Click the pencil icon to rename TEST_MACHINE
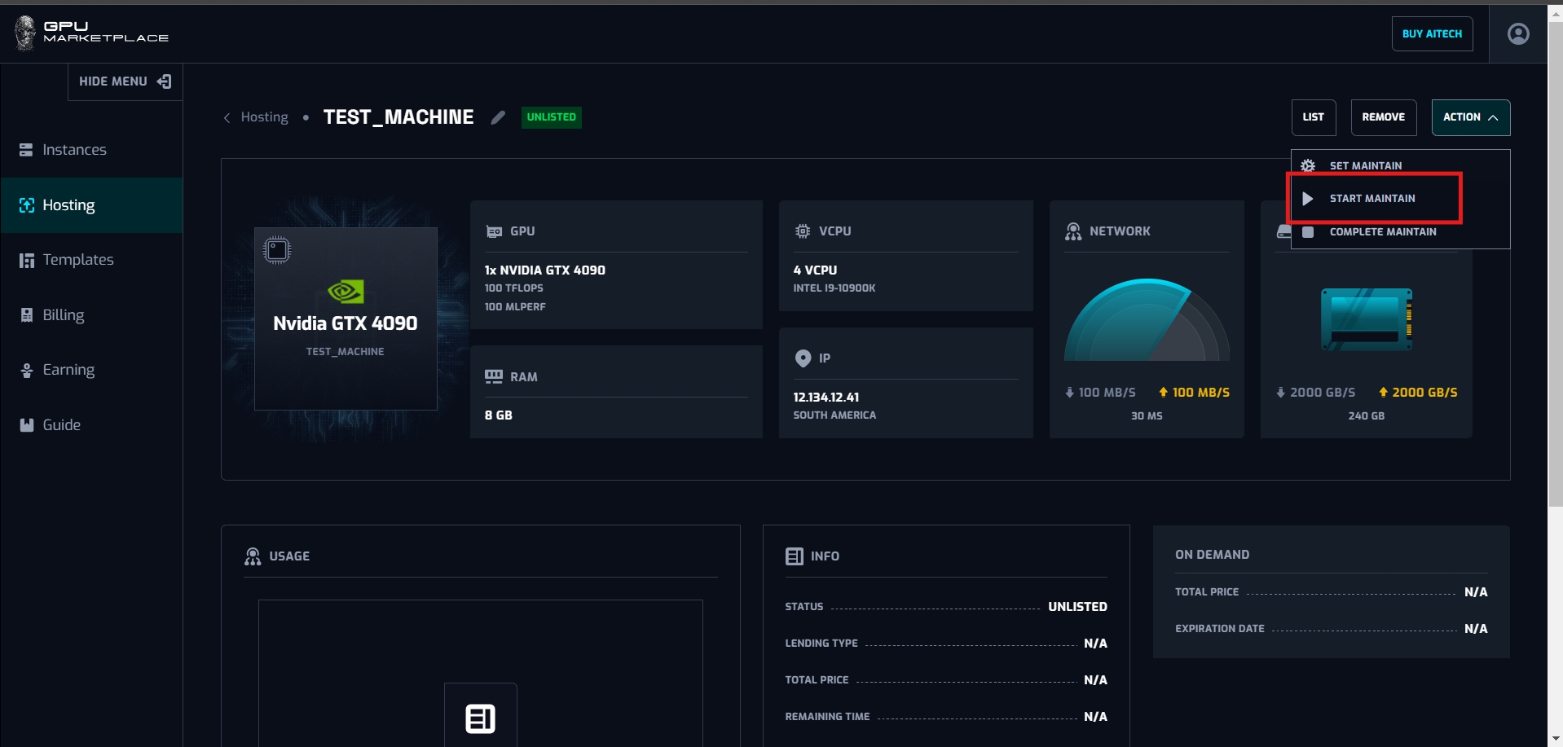This screenshot has width=1563, height=747. 498,117
